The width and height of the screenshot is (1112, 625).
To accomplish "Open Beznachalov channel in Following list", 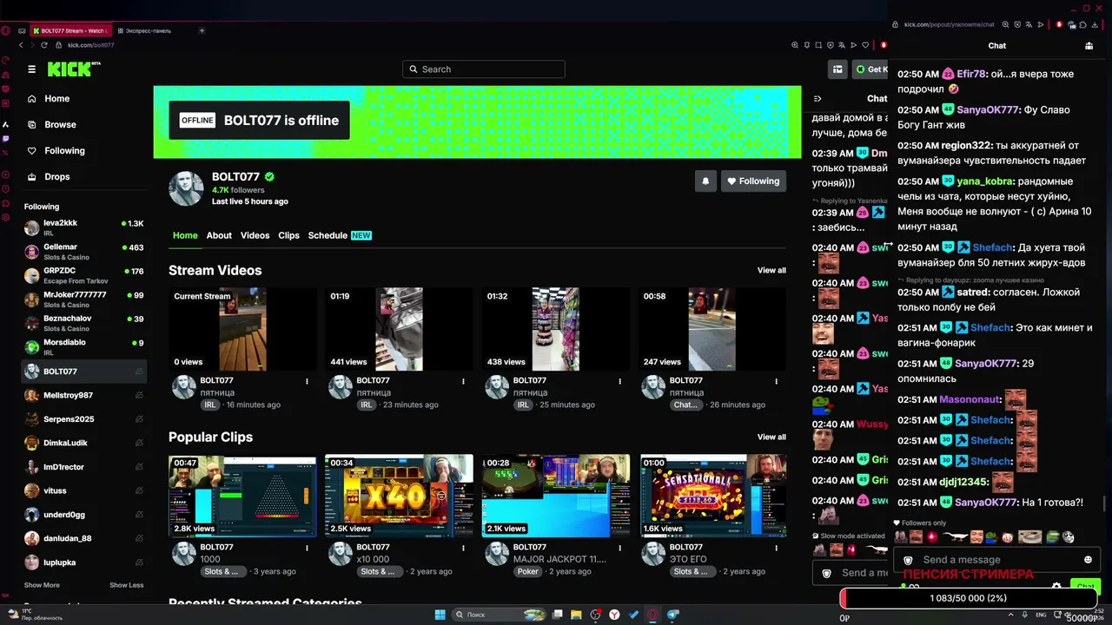I will pyautogui.click(x=84, y=323).
